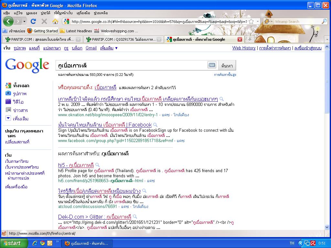
Task: Select the Images icon in left sidebar
Action: 8,93
